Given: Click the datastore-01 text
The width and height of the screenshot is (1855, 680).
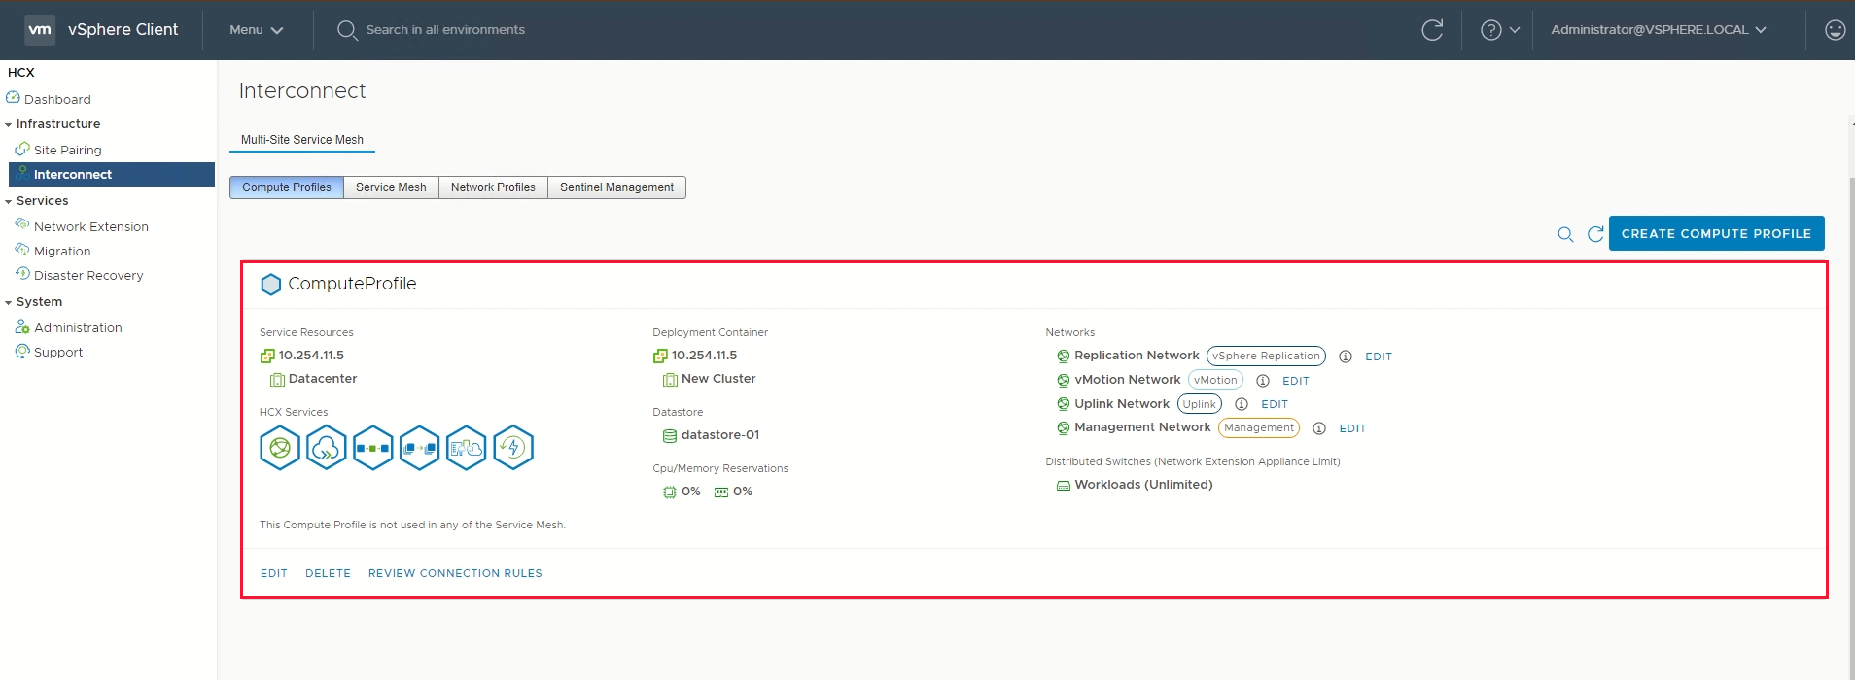Looking at the screenshot, I should tap(720, 435).
